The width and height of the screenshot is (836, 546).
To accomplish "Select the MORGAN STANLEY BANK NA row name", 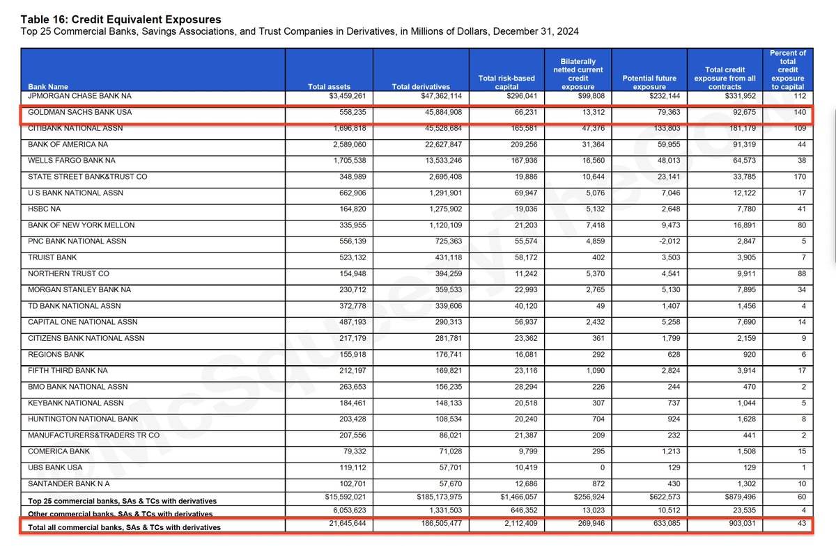I will [81, 289].
